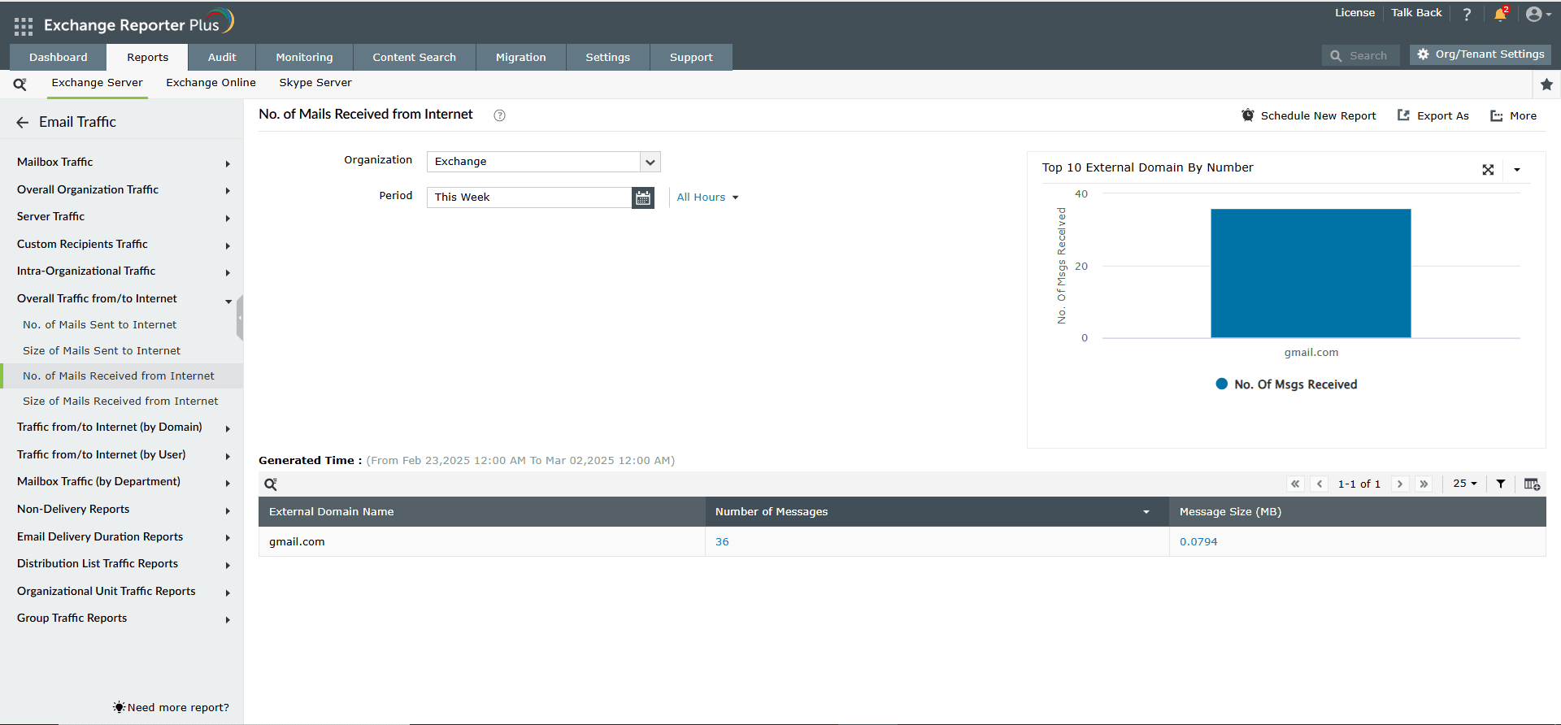Open No. of Mails Sent to Internet report
1561x725 pixels.
click(x=100, y=325)
